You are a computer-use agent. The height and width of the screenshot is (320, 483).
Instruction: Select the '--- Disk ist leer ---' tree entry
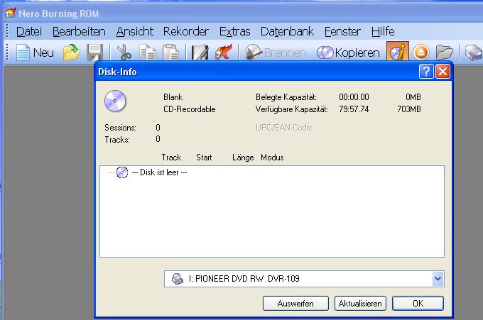159,172
